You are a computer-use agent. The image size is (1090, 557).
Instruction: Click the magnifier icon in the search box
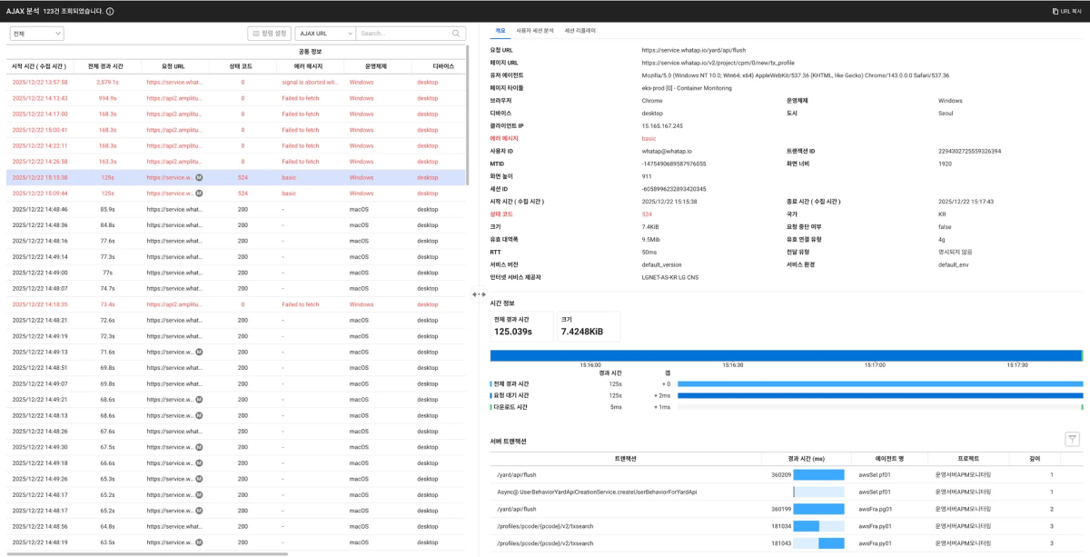[x=457, y=34]
